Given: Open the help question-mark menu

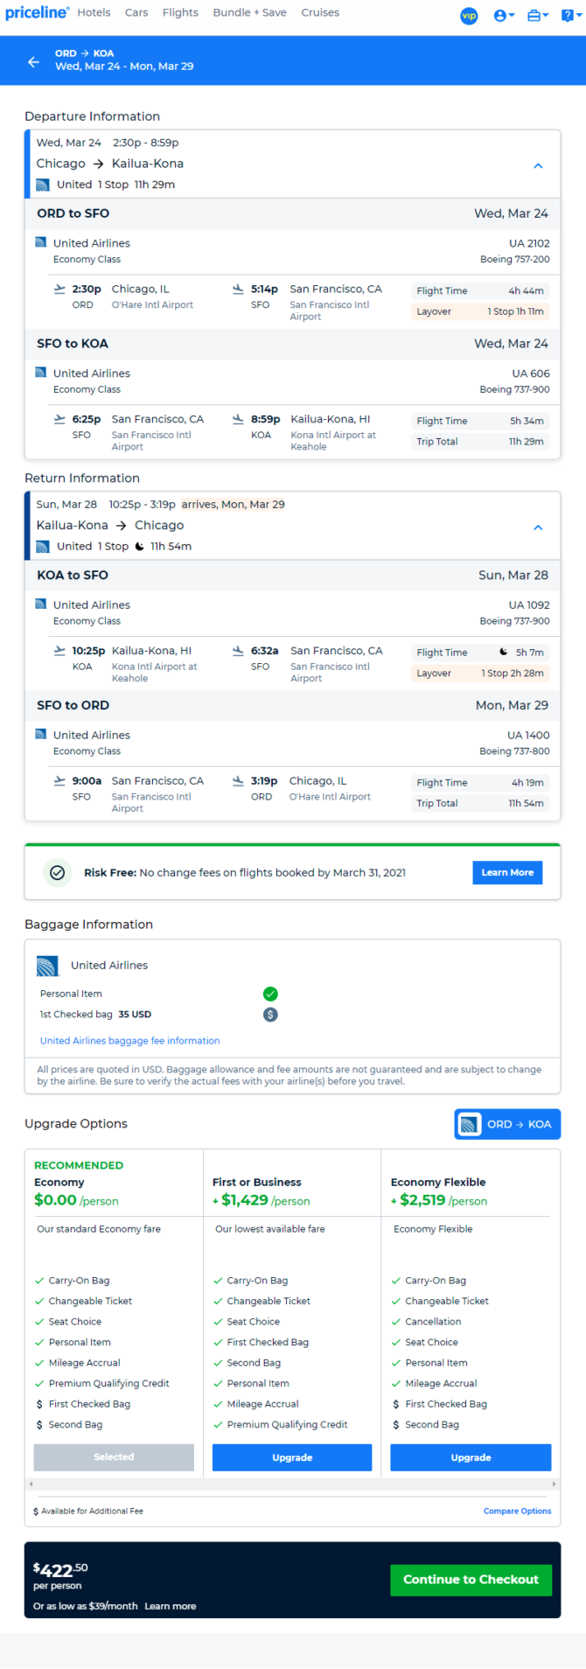Looking at the screenshot, I should [x=569, y=16].
